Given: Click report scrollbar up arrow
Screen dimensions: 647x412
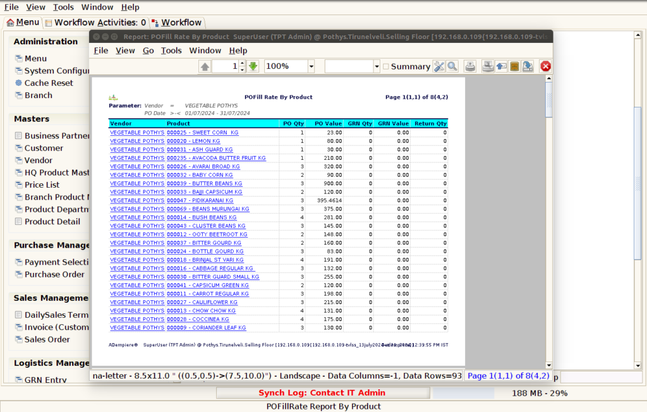Looking at the screenshot, I should pyautogui.click(x=549, y=78).
